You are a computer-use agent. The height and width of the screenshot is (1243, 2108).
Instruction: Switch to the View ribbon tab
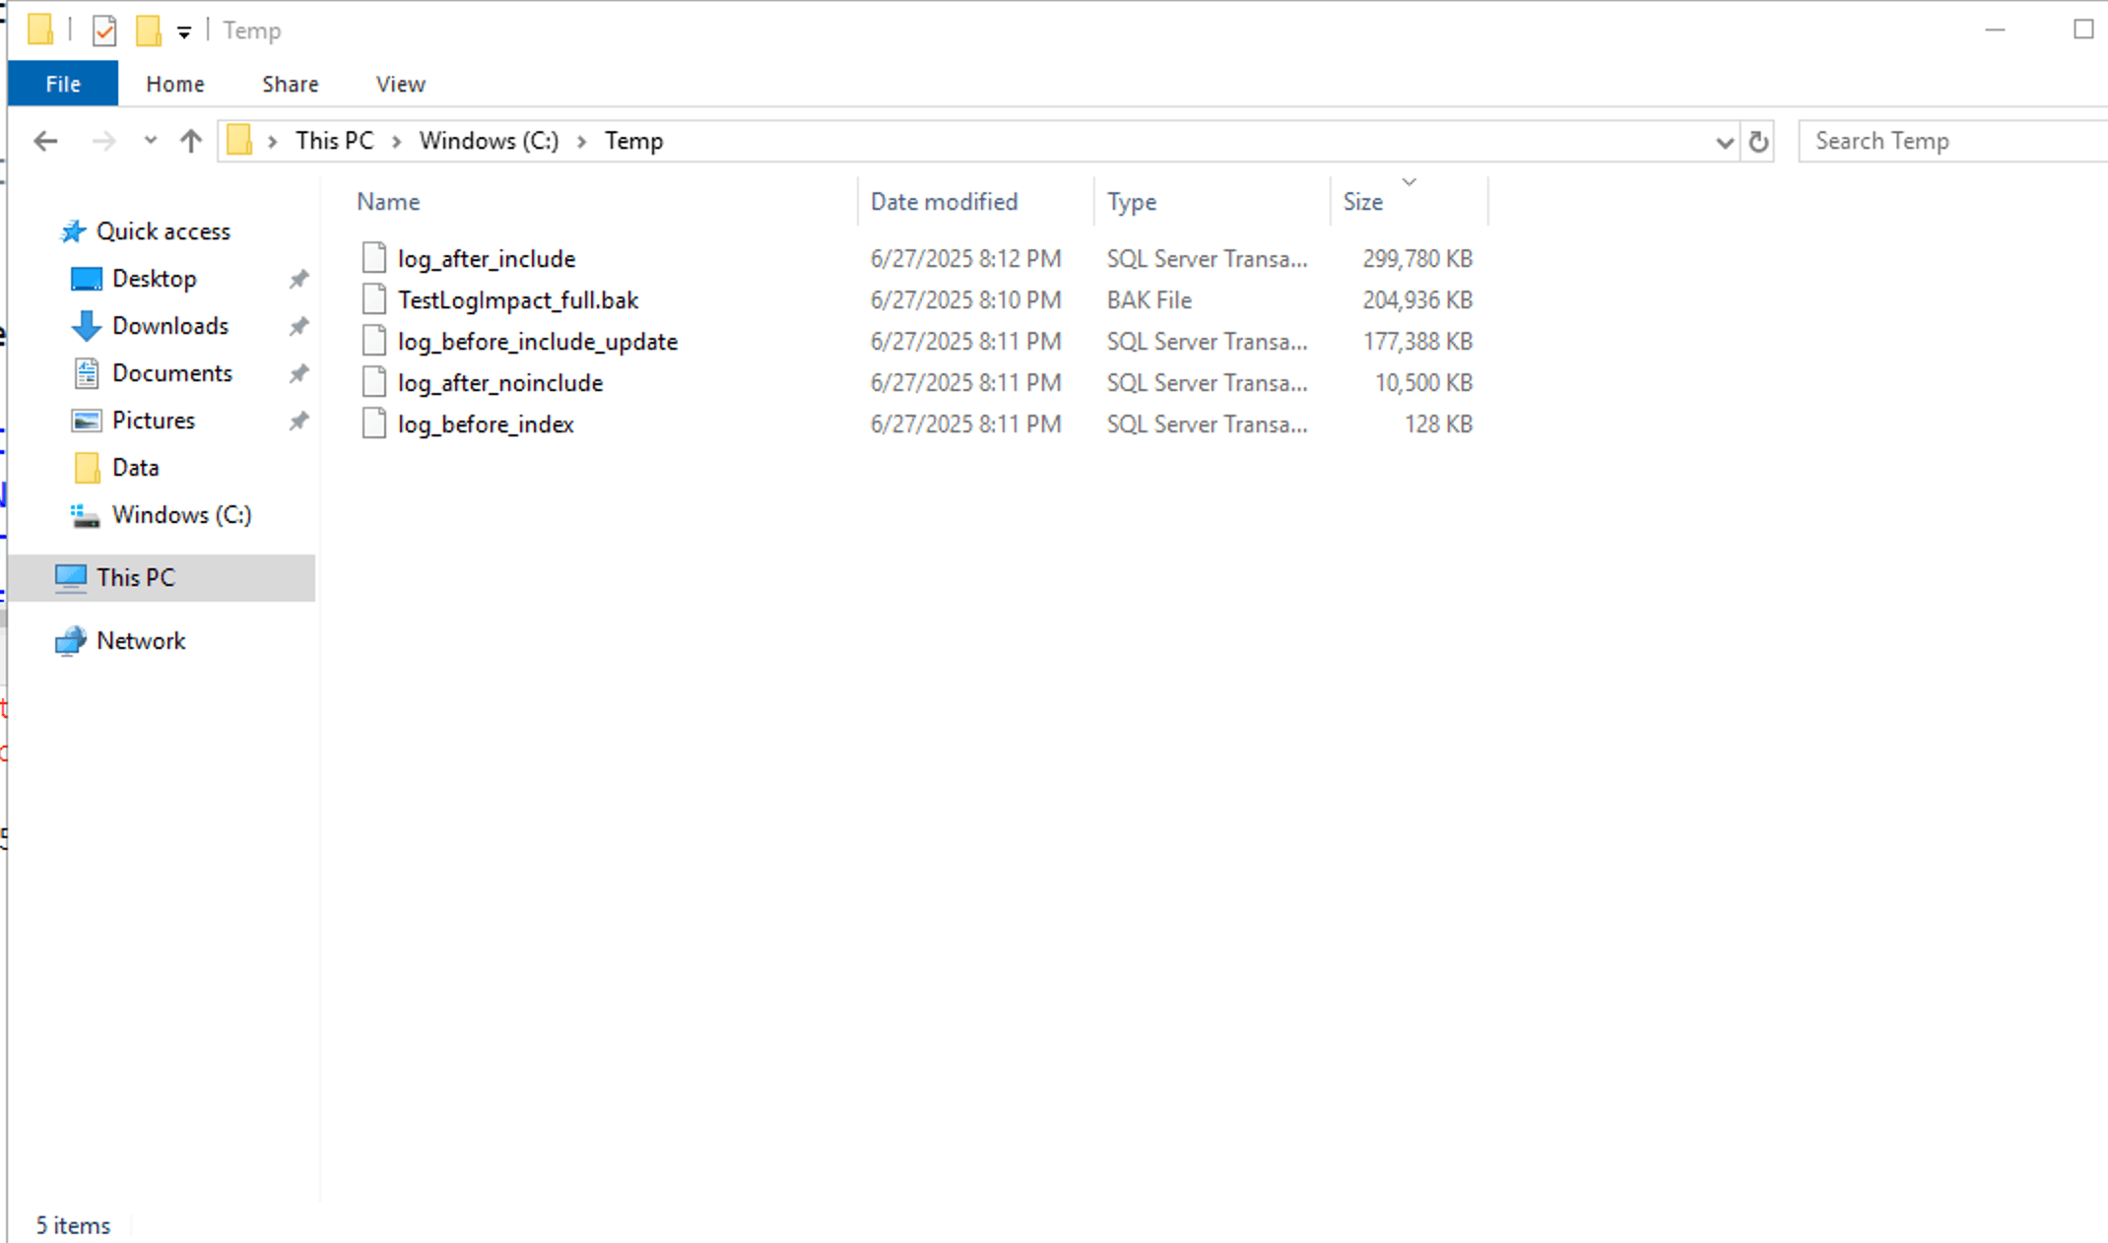pyautogui.click(x=400, y=84)
